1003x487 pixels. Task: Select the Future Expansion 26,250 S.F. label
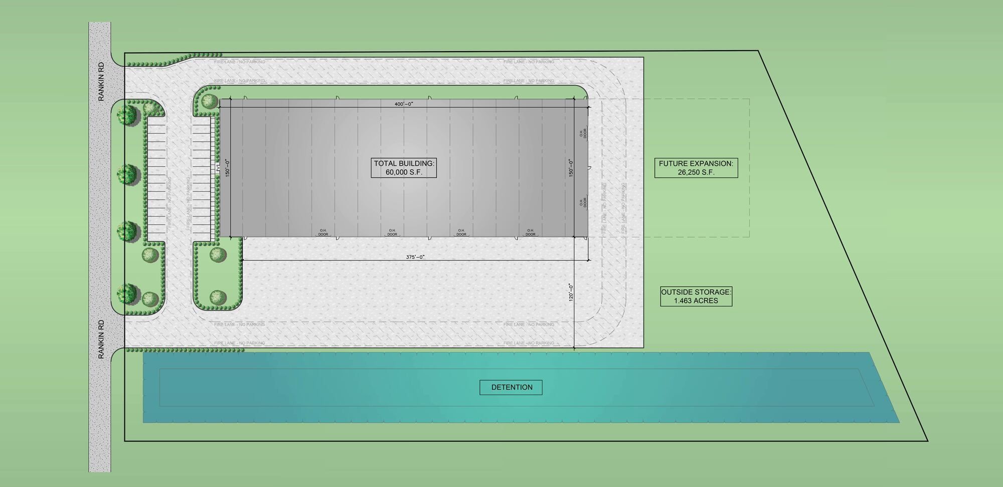[x=696, y=168]
